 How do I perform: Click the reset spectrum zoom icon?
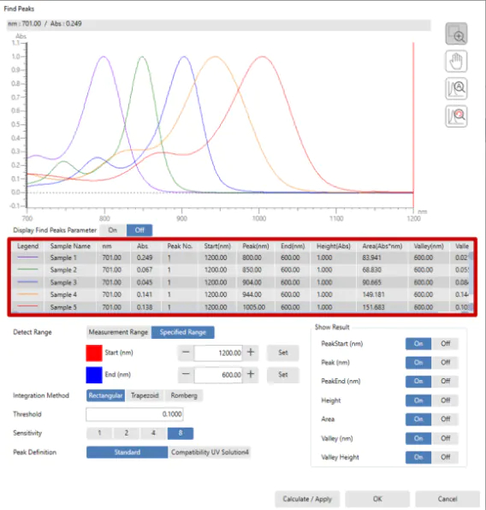[456, 116]
